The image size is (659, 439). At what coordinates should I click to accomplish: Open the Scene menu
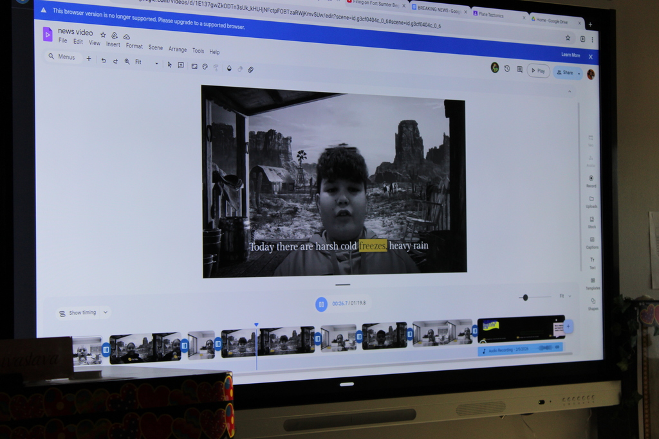tap(155, 48)
